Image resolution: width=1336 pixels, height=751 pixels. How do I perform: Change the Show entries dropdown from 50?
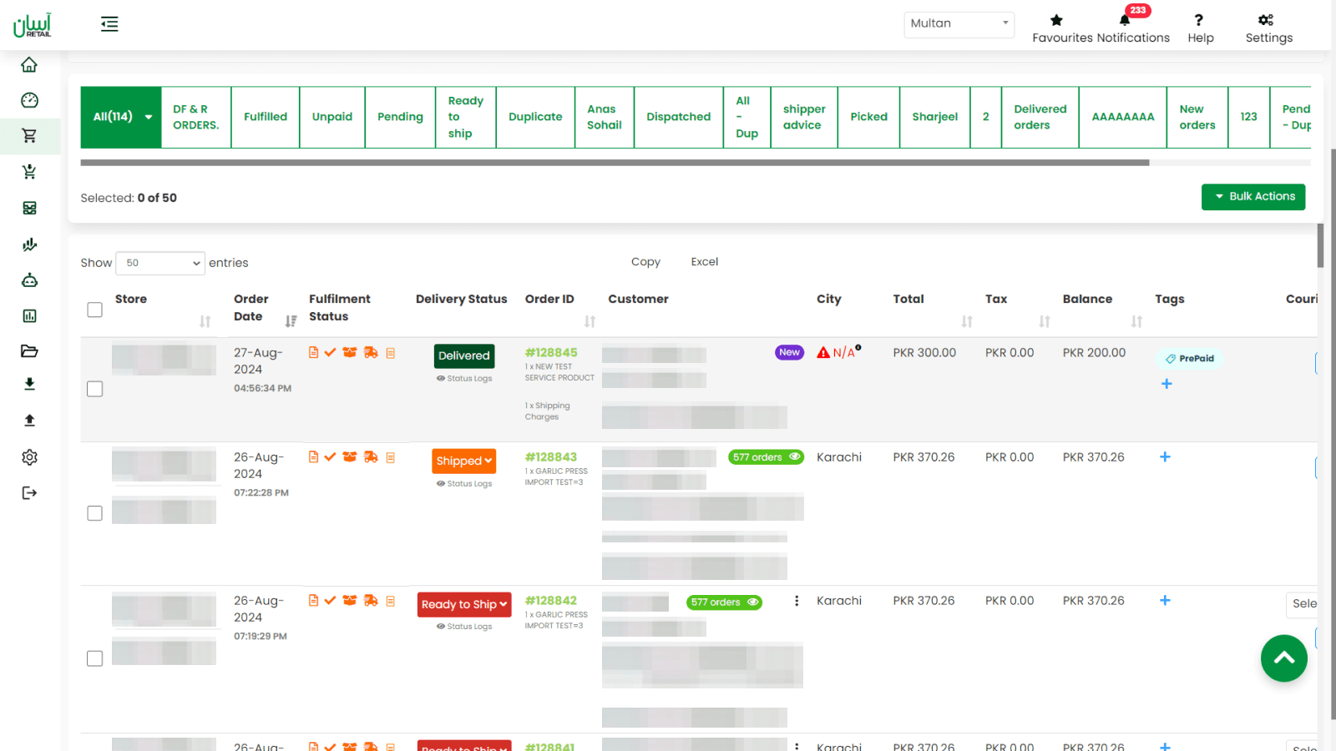[159, 263]
